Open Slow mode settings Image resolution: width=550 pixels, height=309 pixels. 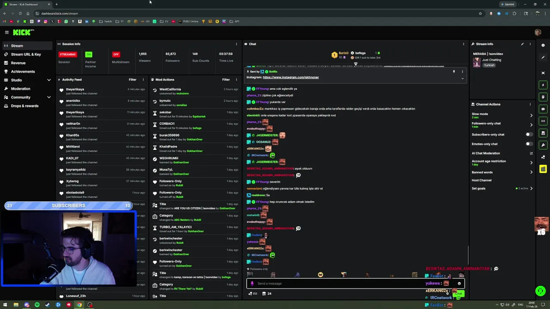point(502,115)
